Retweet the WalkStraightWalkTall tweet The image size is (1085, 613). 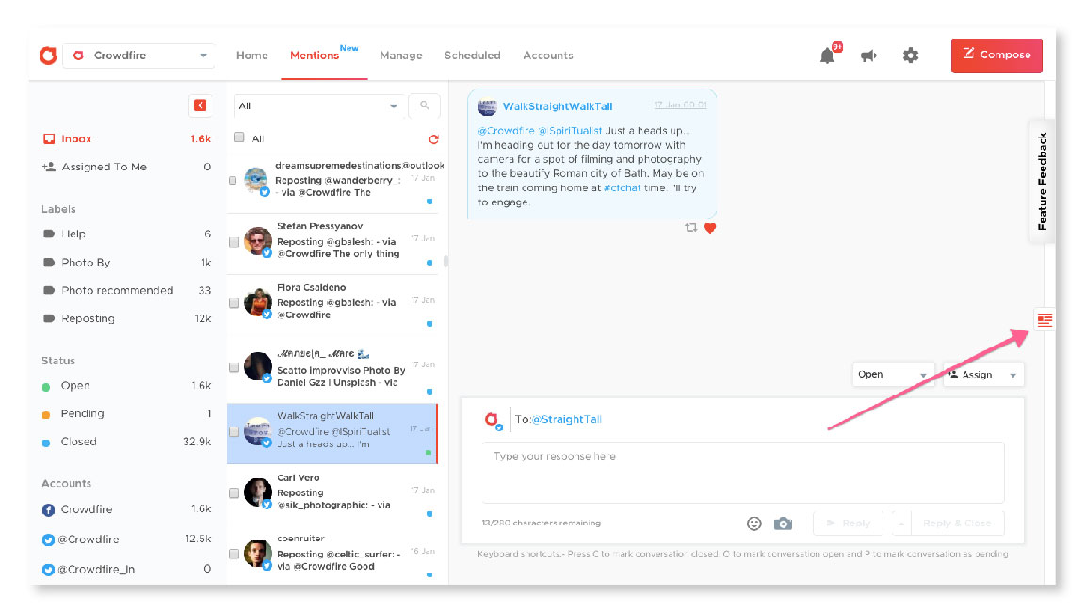pyautogui.click(x=690, y=228)
